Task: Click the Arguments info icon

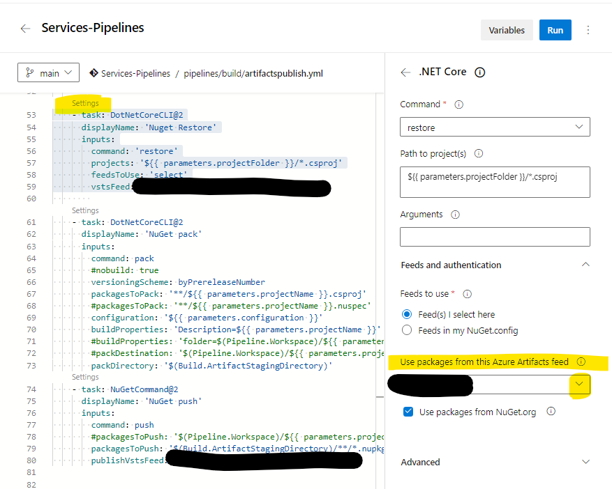Action: pyautogui.click(x=455, y=215)
